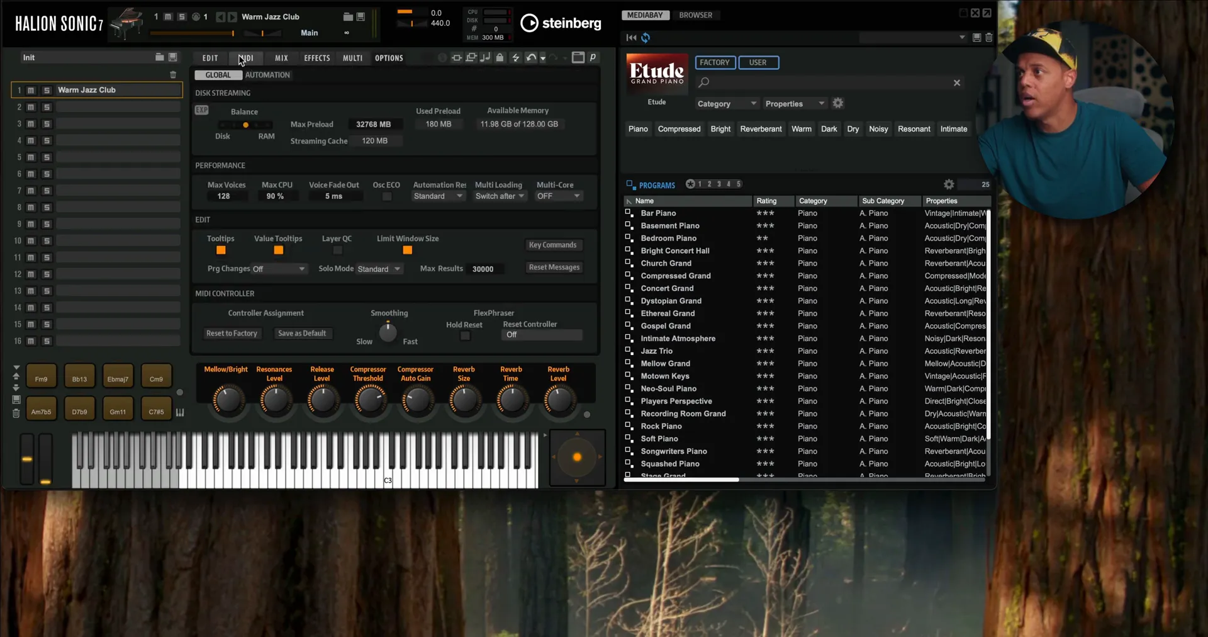The width and height of the screenshot is (1208, 637).
Task: Open the Automation Res Standard dropdown
Action: [439, 196]
